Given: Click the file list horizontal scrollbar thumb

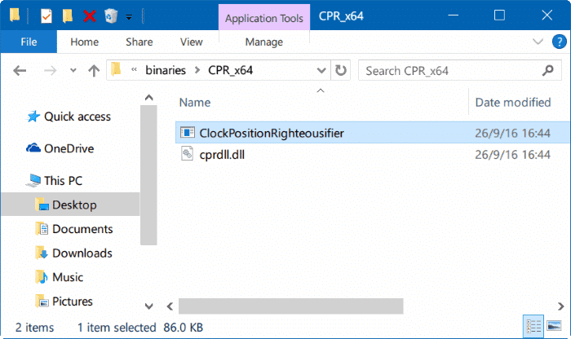Looking at the screenshot, I should click(x=291, y=306).
